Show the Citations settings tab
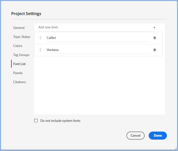178x151 pixels. (19, 82)
